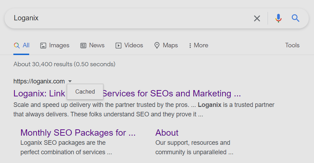Click the newspaper icon beside News
The image size is (314, 163).
pos(83,46)
